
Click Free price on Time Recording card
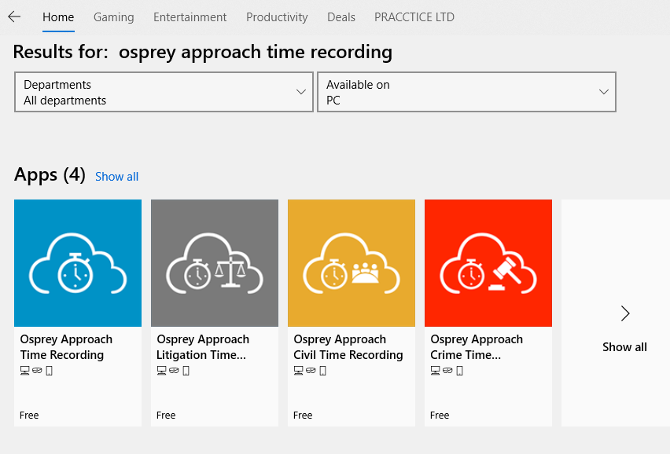[x=29, y=416]
